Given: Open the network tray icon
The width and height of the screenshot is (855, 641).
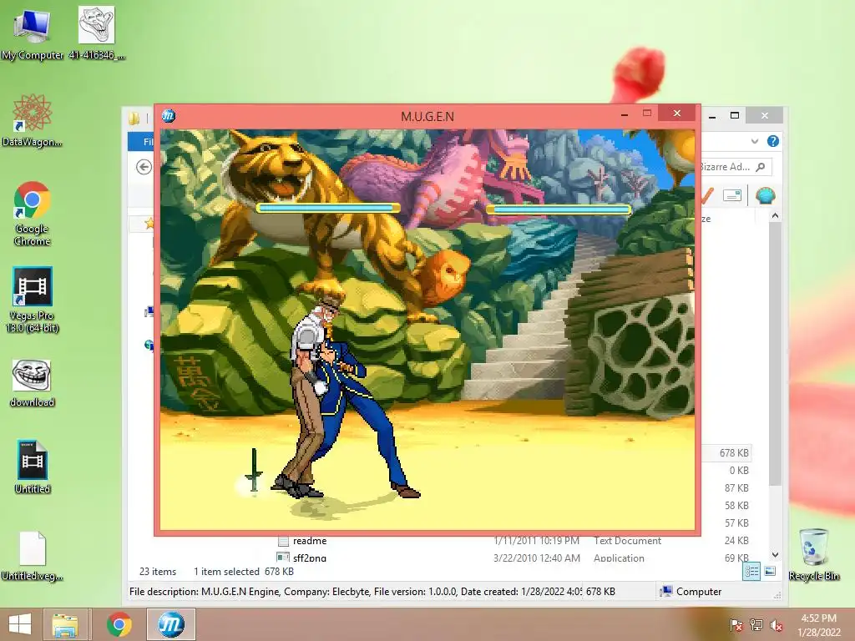Looking at the screenshot, I should (x=756, y=625).
